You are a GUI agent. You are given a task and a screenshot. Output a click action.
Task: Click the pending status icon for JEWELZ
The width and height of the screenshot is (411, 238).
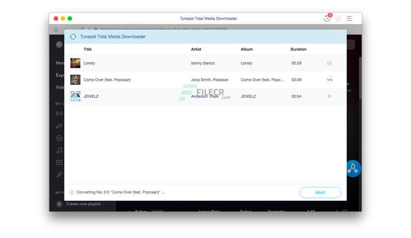point(329,96)
